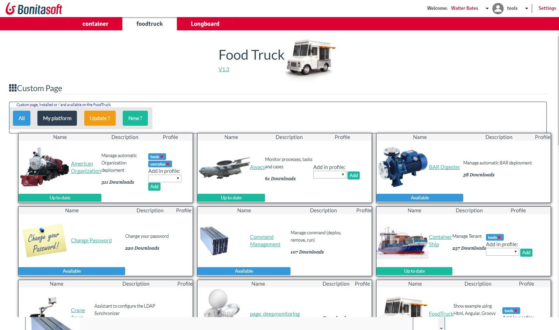Click Available status of Command Management
The image size is (559, 330).
244,271
